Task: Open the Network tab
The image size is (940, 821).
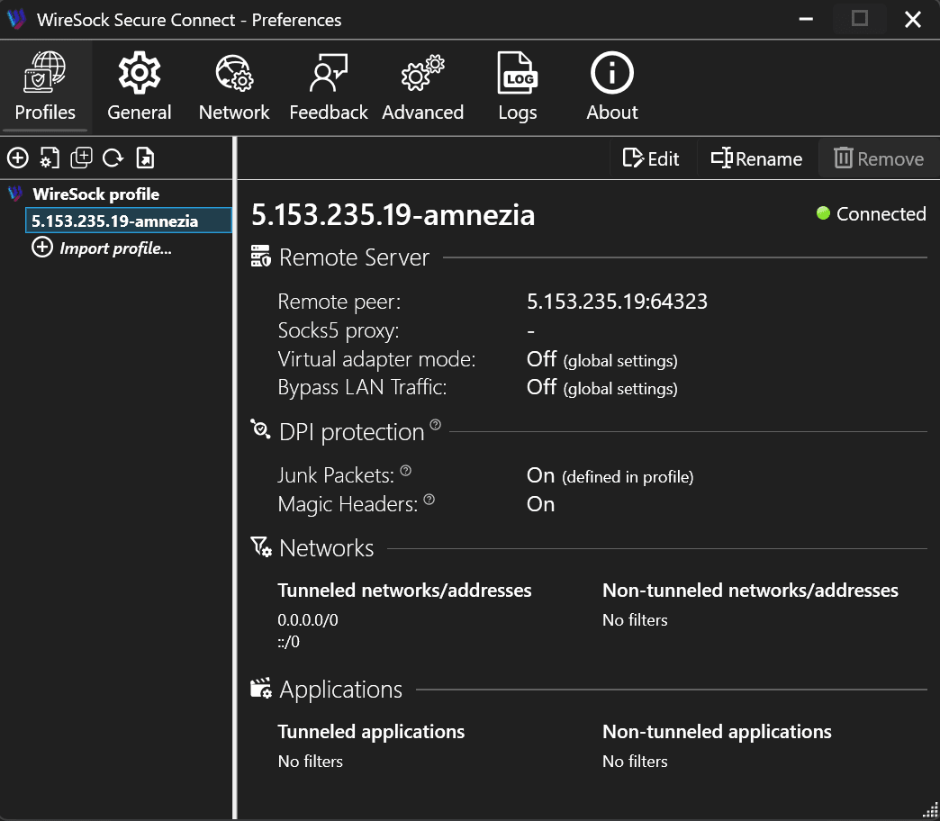Action: click(234, 86)
